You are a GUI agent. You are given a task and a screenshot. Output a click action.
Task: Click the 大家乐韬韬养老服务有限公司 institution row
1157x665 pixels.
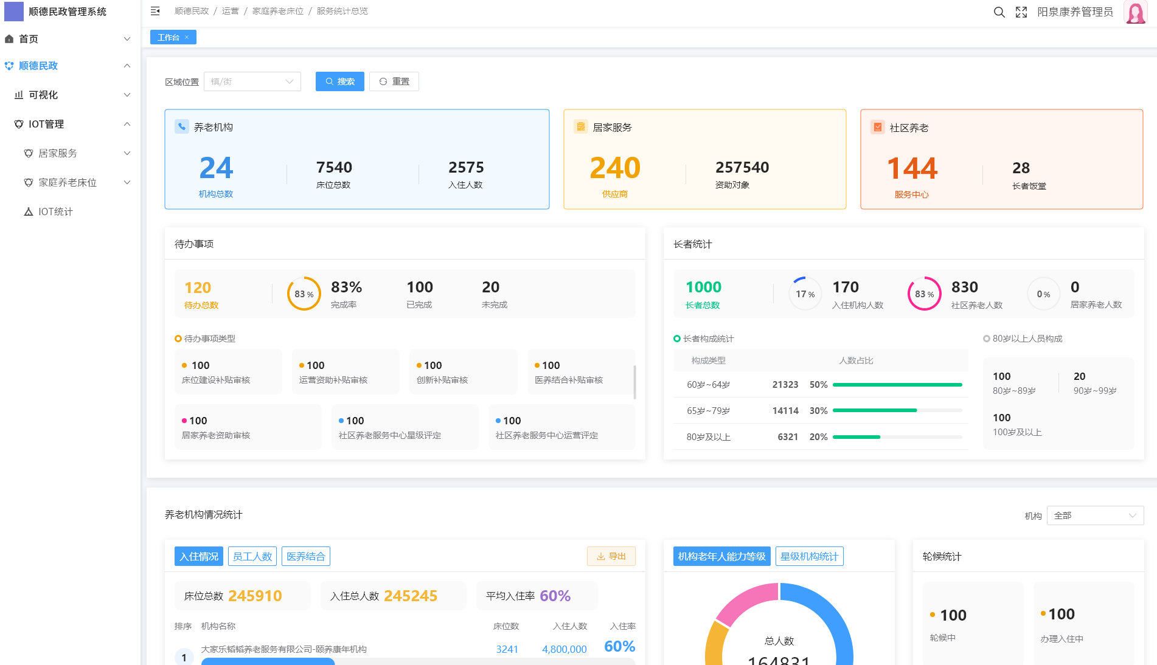pyautogui.click(x=405, y=653)
